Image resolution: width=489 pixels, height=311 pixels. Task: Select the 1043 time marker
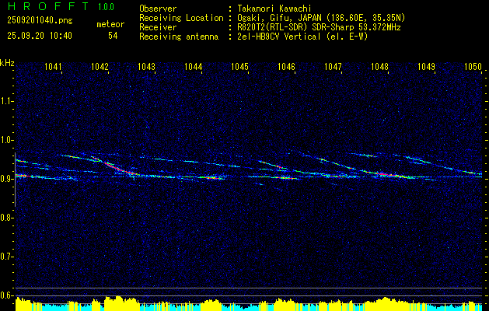coord(146,68)
